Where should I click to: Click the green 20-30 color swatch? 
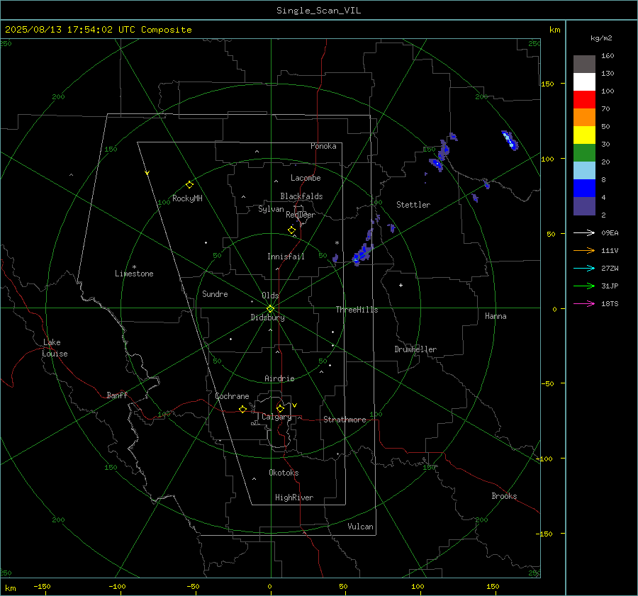click(584, 152)
